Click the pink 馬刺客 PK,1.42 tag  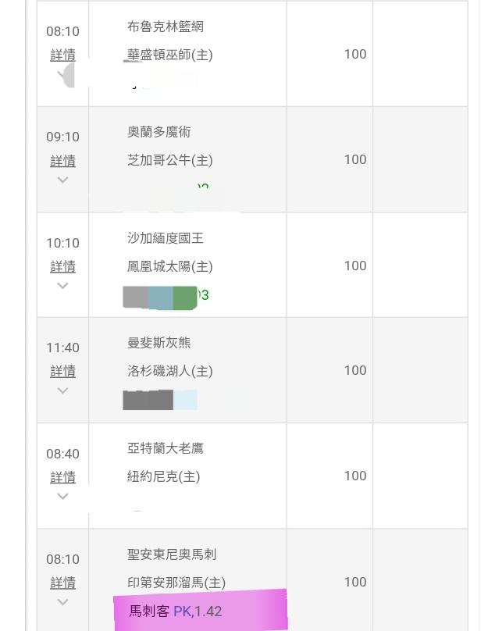click(200, 611)
